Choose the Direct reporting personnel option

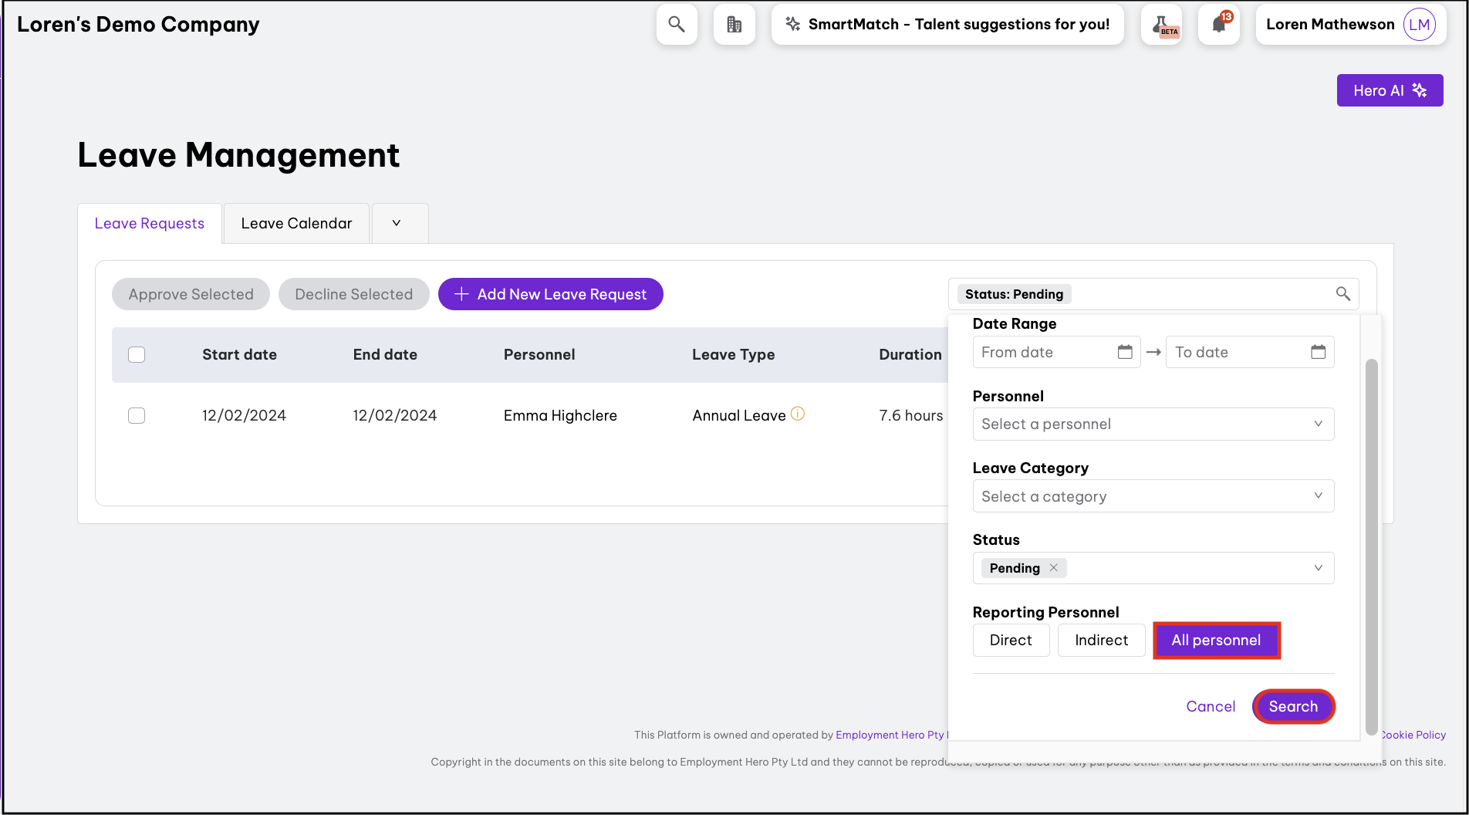pyautogui.click(x=1011, y=641)
